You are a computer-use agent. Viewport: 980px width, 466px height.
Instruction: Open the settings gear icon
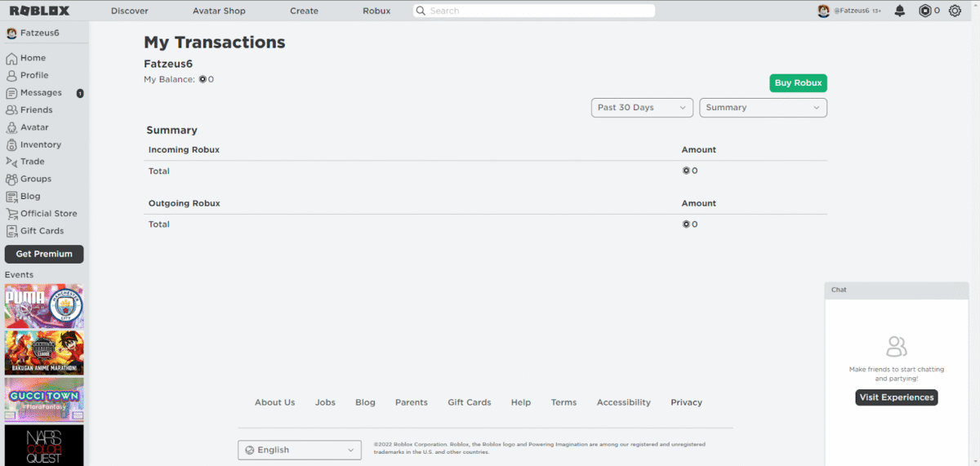pyautogui.click(x=955, y=11)
